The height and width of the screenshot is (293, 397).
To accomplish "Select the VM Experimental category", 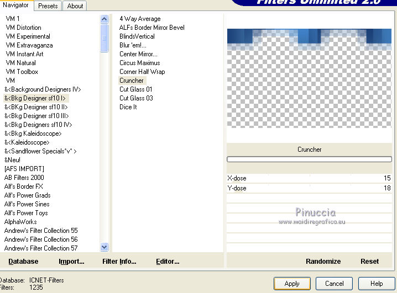I will click(x=28, y=36).
